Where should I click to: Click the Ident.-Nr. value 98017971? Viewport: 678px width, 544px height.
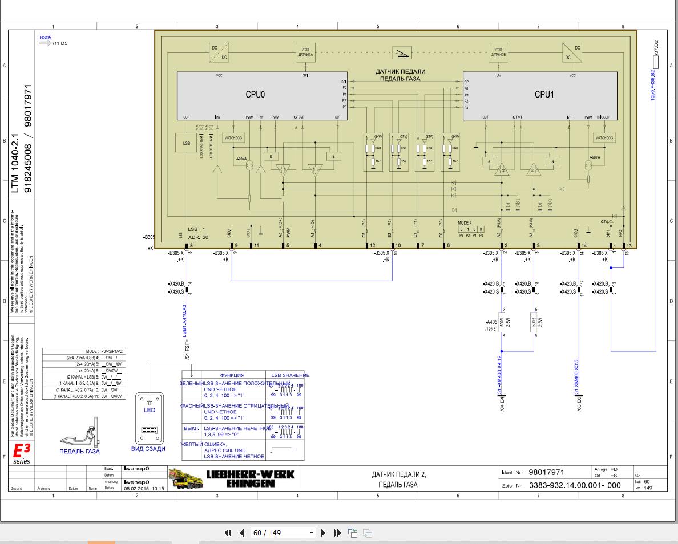point(546,472)
